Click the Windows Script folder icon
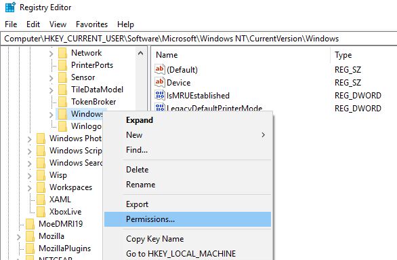This screenshot has height=260, width=397. pos(41,151)
